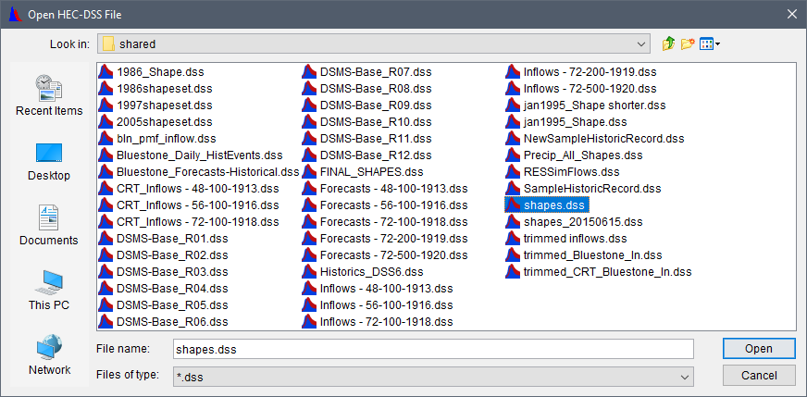Click the Cancel button
This screenshot has height=397, width=807.
click(x=759, y=376)
